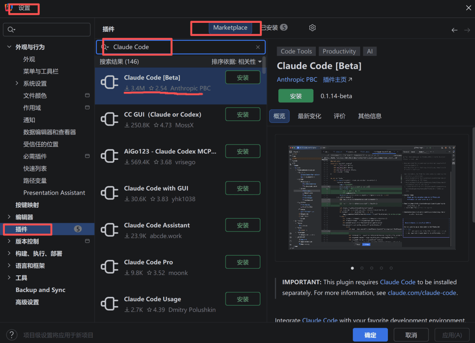Select the fifth screenshot carousel dot
The image size is (475, 343).
(391, 268)
